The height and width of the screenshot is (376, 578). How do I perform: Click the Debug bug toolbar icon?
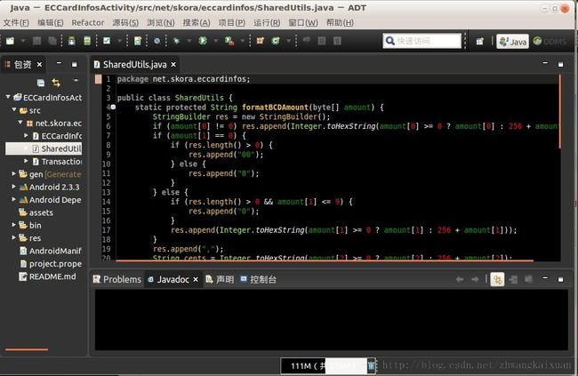(177, 41)
